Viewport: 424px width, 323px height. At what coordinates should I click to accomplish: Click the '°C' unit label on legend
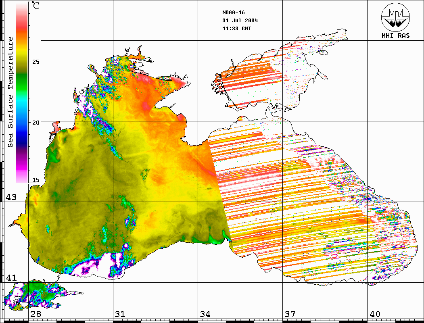(36, 5)
